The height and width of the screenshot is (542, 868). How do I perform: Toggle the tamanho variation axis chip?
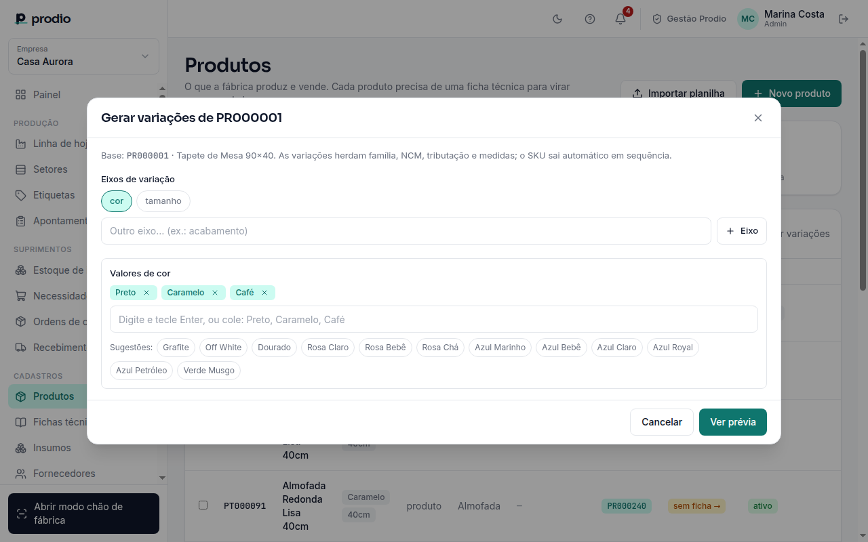[x=163, y=201]
